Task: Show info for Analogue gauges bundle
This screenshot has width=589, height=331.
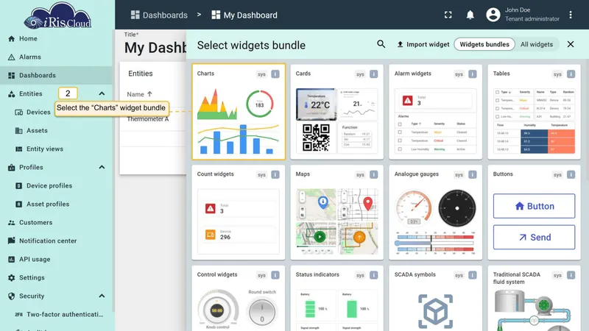Action: coord(473,174)
